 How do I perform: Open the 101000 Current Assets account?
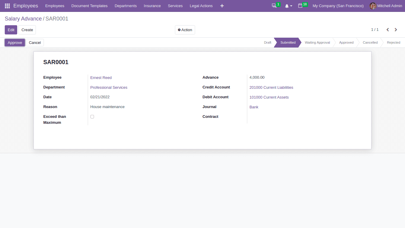[269, 97]
